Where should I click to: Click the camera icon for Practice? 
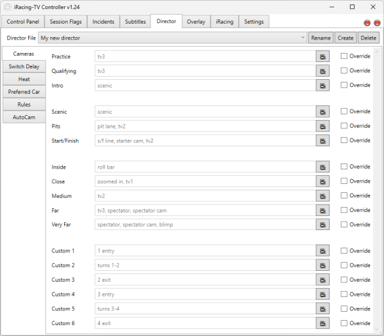(323, 56)
